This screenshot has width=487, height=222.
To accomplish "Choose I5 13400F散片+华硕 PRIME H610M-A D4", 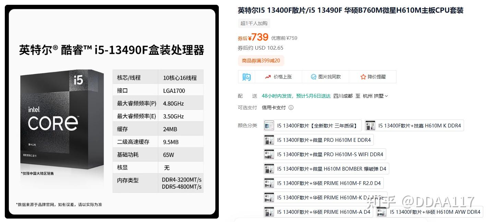I will 318,212.
